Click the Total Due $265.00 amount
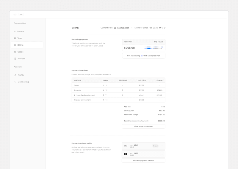The height and width of the screenshot is (169, 238). (x=161, y=121)
